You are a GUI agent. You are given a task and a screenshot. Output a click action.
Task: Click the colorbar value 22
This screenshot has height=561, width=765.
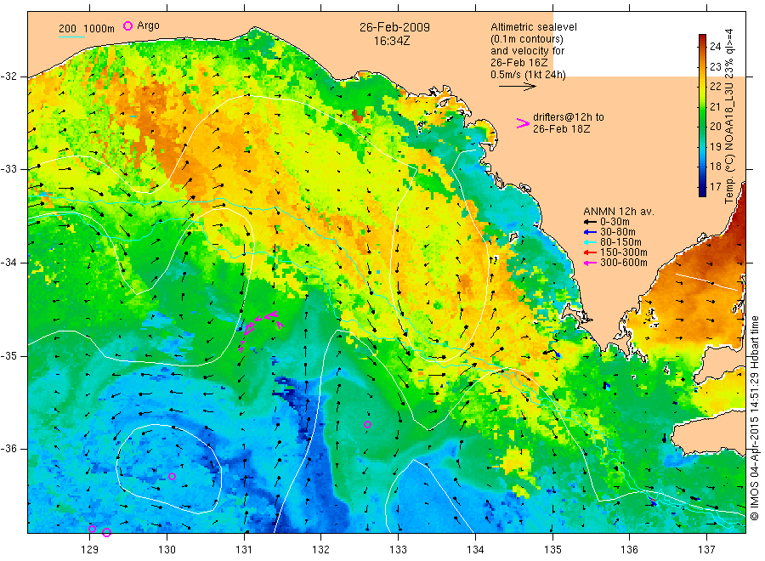[715, 87]
